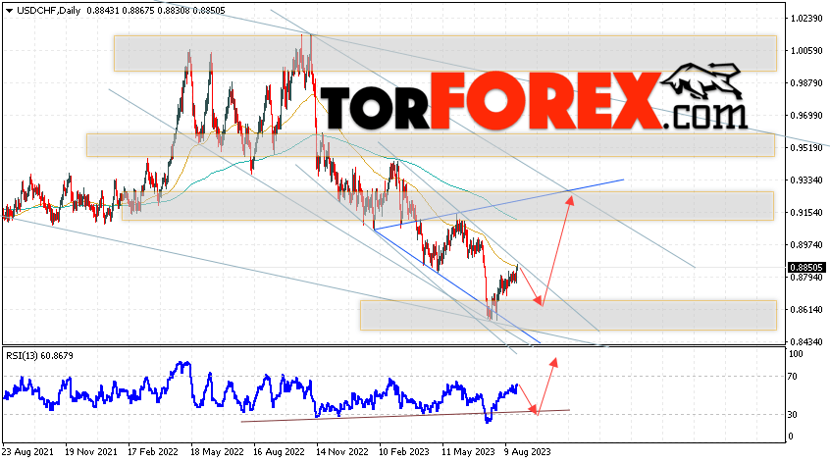Select the 14 Nov 2022 date marker
830x463 pixels.
342,452
